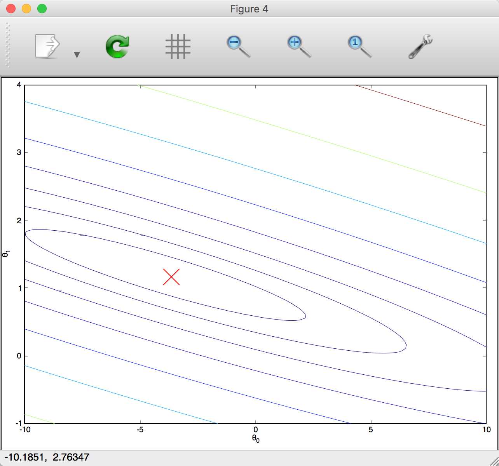Open the wrench plot settings tool
This screenshot has height=466, width=499.
pyautogui.click(x=420, y=47)
